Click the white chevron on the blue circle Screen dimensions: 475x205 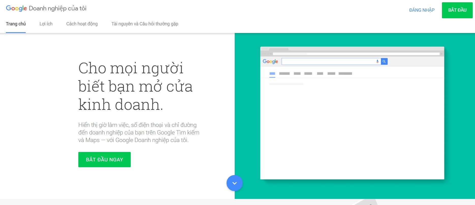[234, 183]
